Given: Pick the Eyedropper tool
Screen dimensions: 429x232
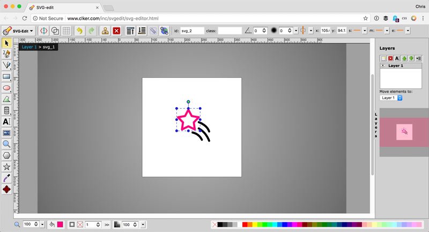Looking at the screenshot, I should tap(6, 178).
